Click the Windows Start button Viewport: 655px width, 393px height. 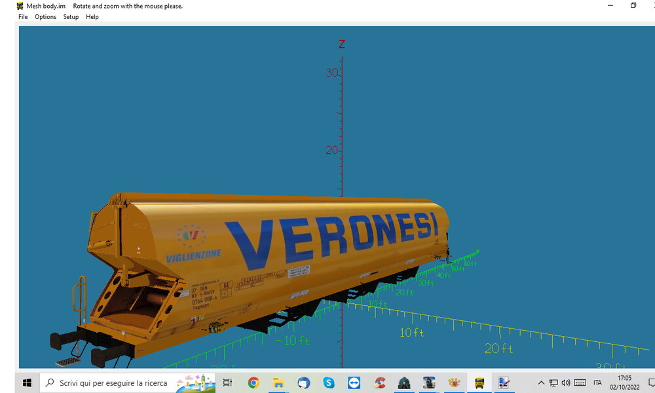(x=27, y=383)
